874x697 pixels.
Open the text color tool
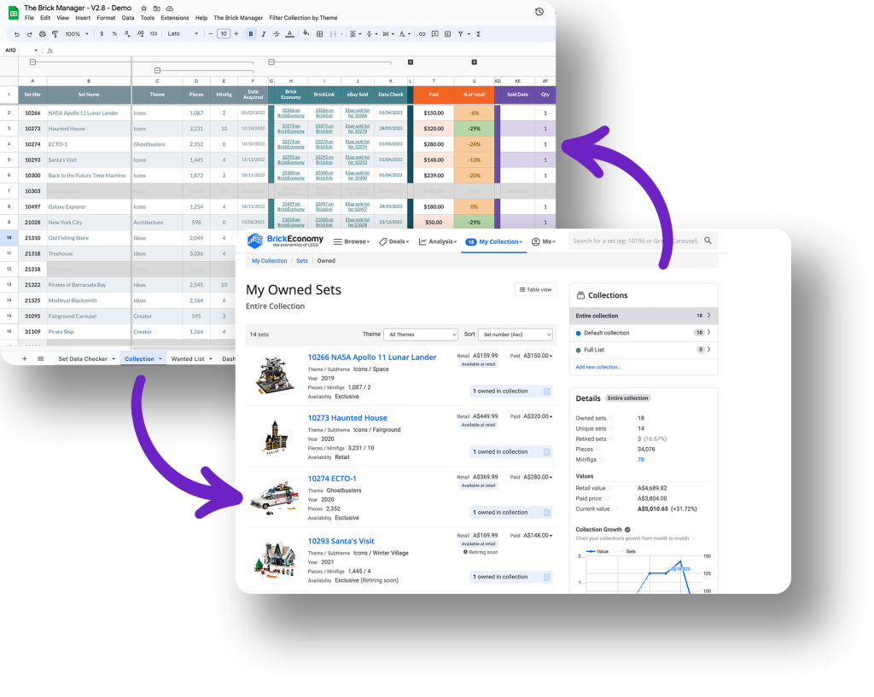coord(290,34)
